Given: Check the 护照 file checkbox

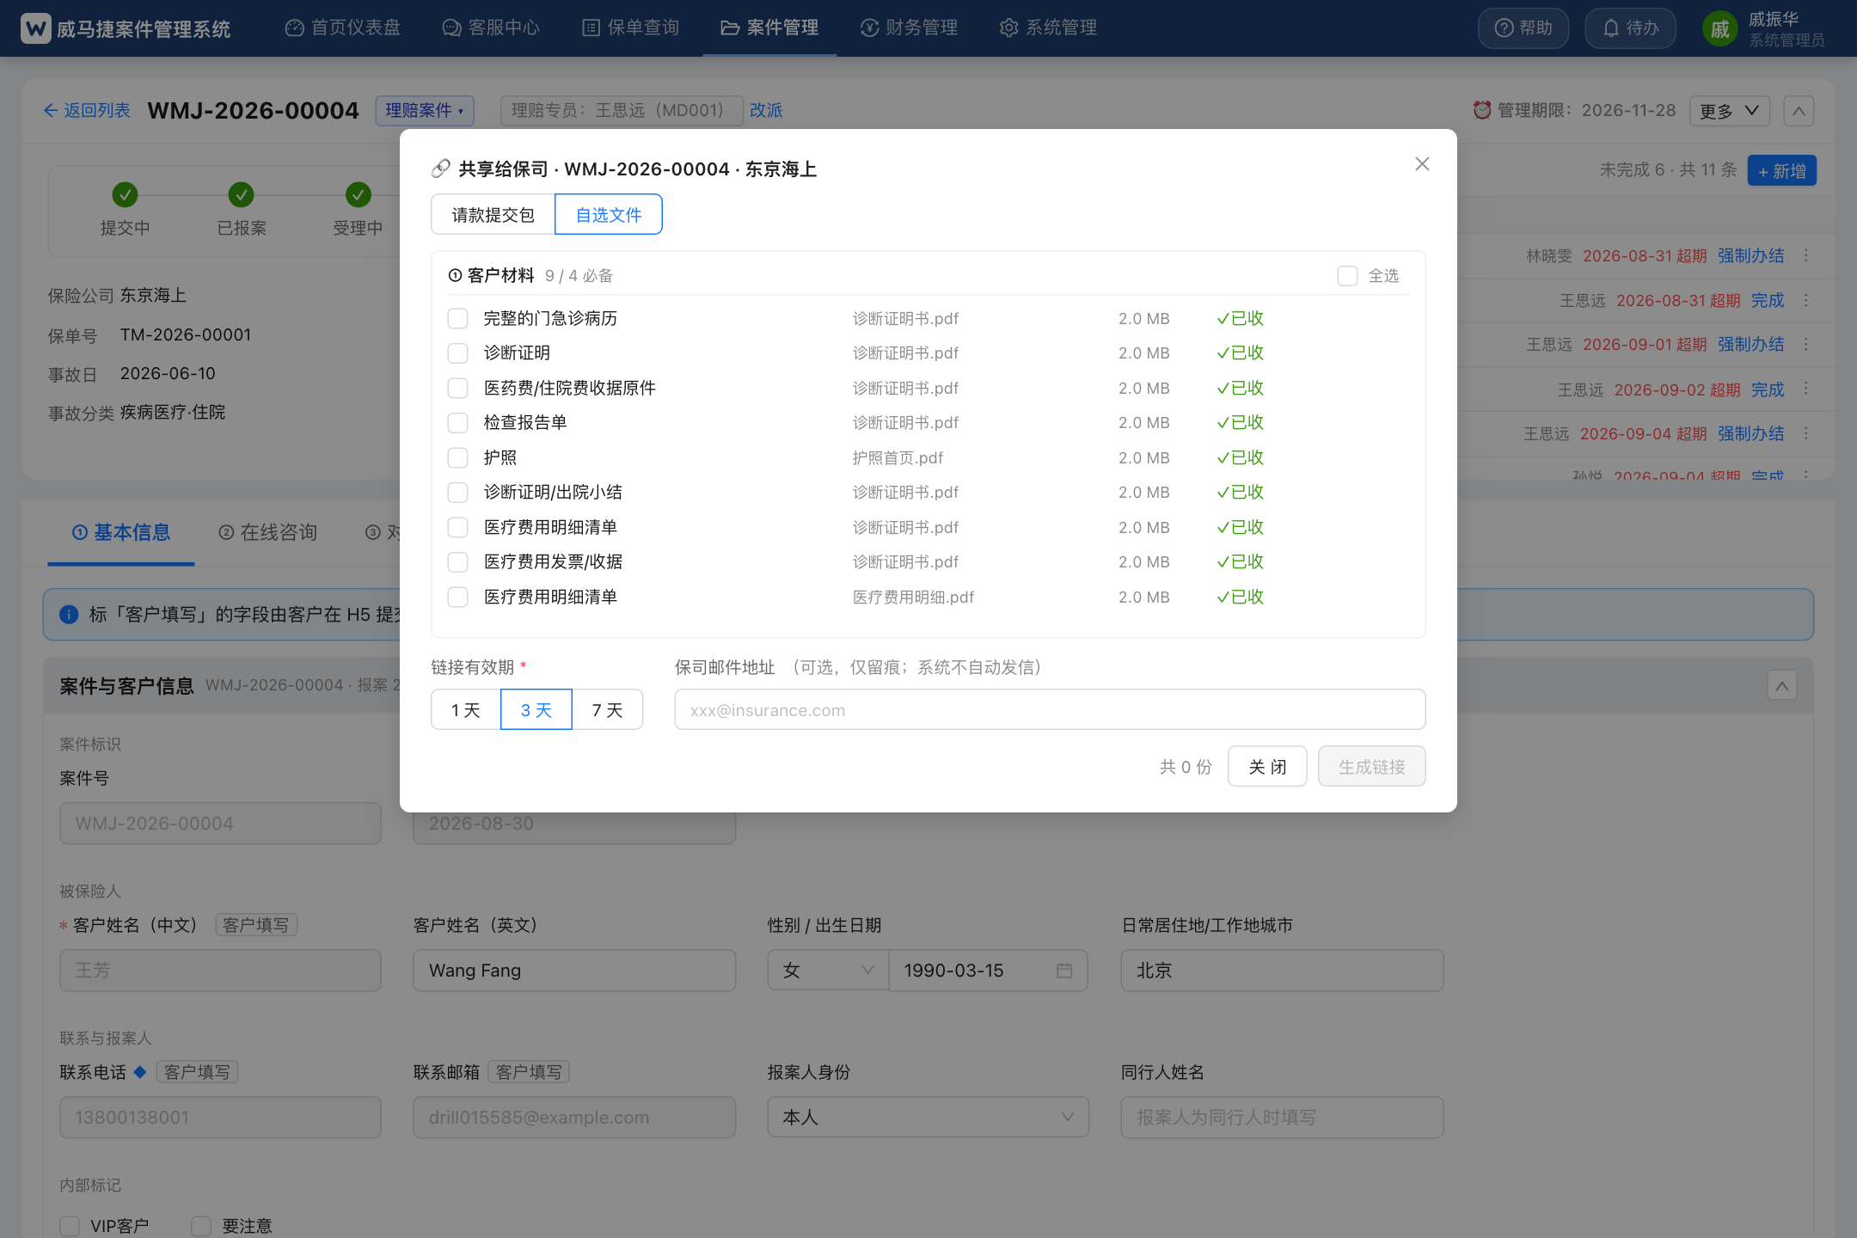Looking at the screenshot, I should click(x=458, y=457).
